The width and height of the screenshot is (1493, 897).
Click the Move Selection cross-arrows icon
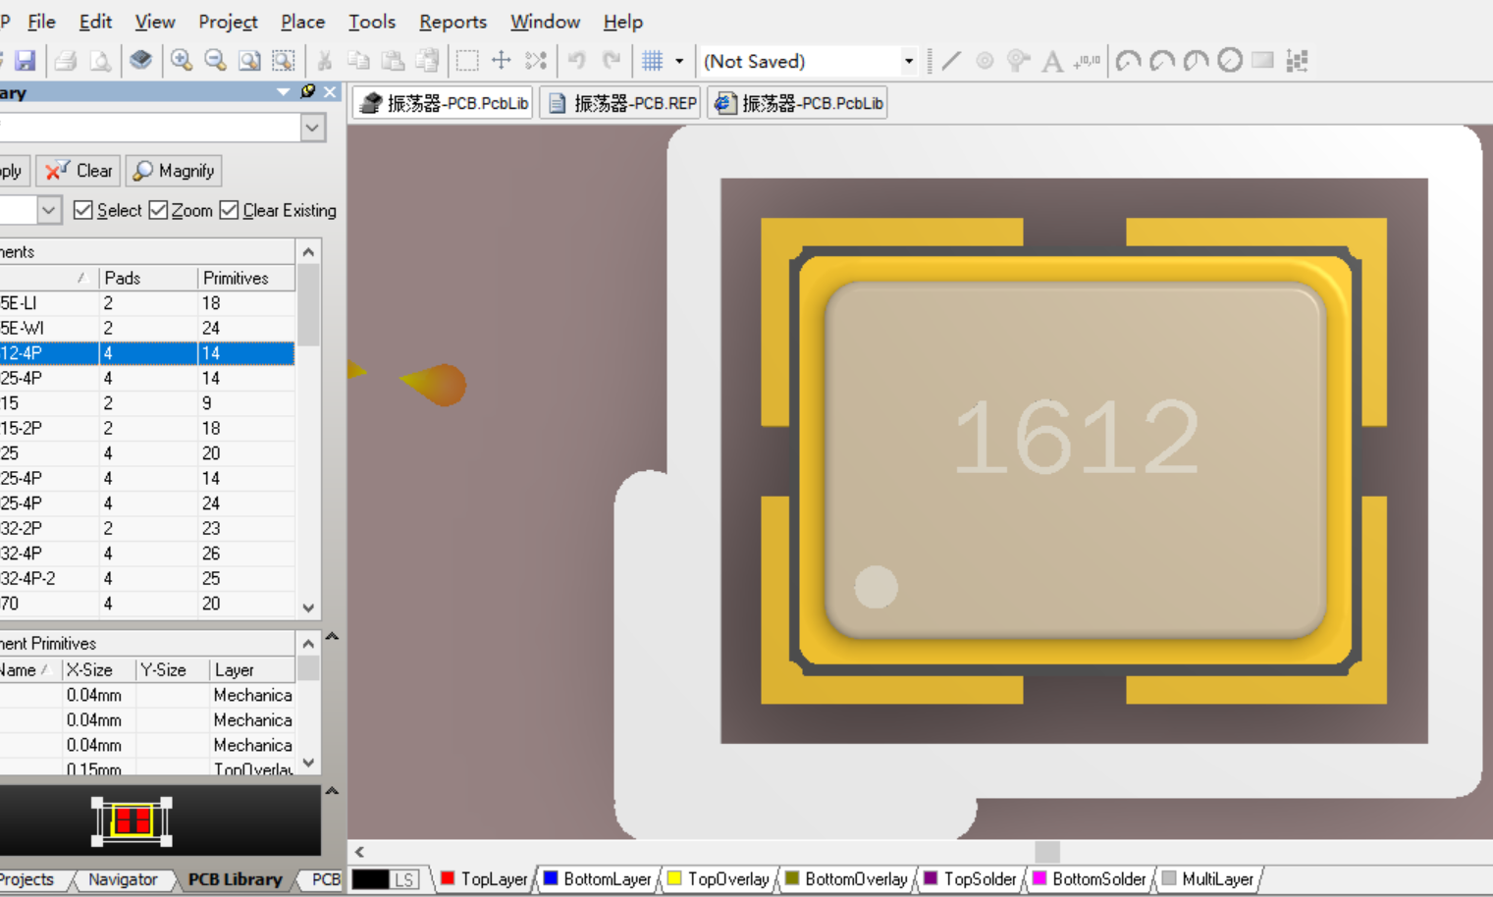(x=501, y=61)
